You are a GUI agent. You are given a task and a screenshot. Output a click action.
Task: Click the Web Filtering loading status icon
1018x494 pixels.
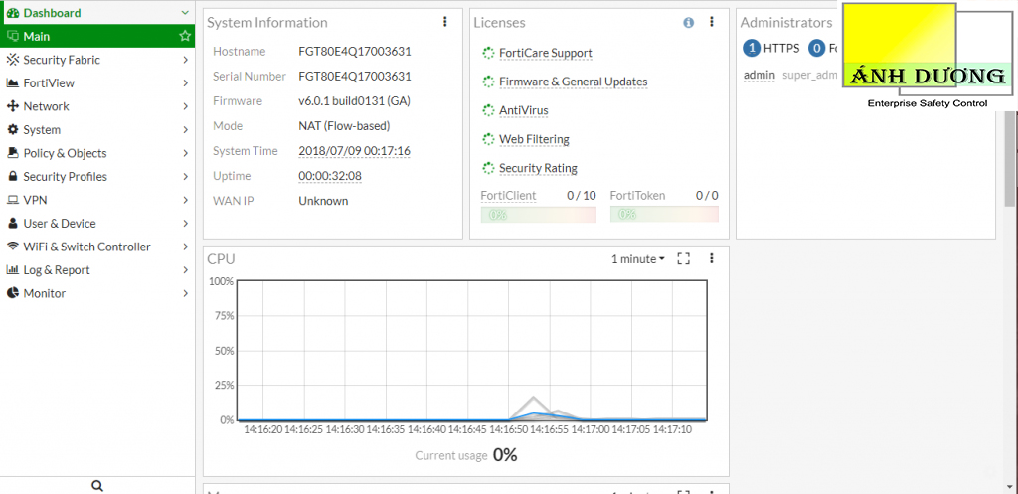[488, 139]
